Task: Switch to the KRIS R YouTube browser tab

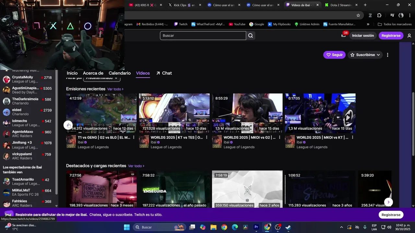Action: pyautogui.click(x=145, y=5)
